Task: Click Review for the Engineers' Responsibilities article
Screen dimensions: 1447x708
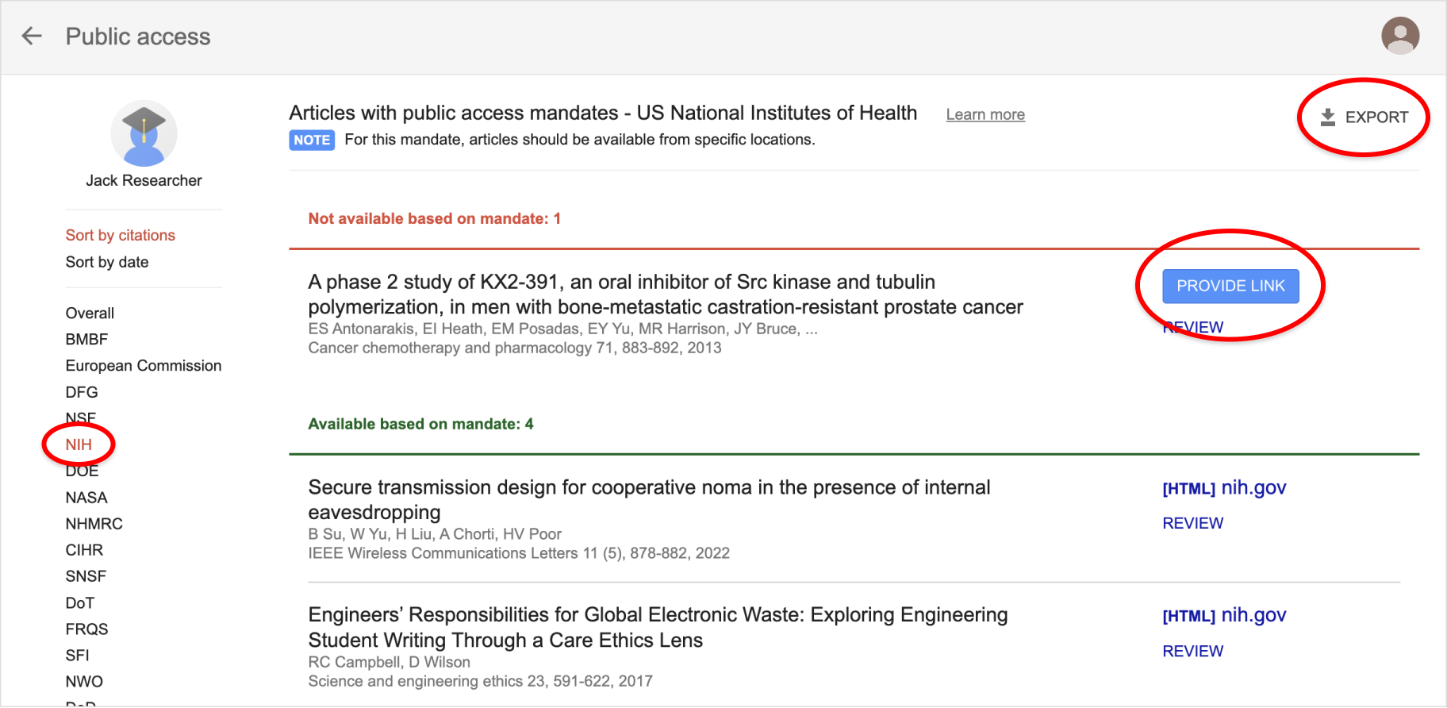Action: tap(1192, 651)
